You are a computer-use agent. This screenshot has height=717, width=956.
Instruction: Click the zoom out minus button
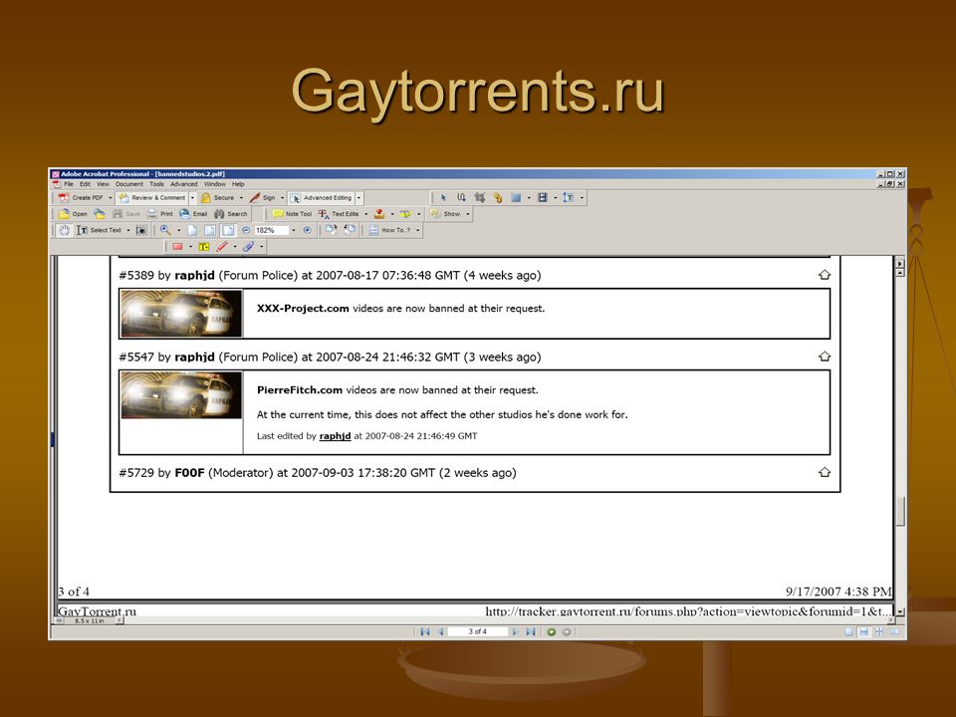246,230
